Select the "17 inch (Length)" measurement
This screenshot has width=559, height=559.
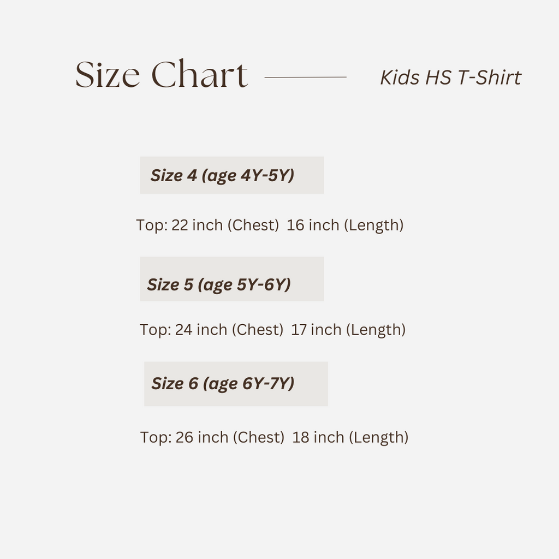348,330
